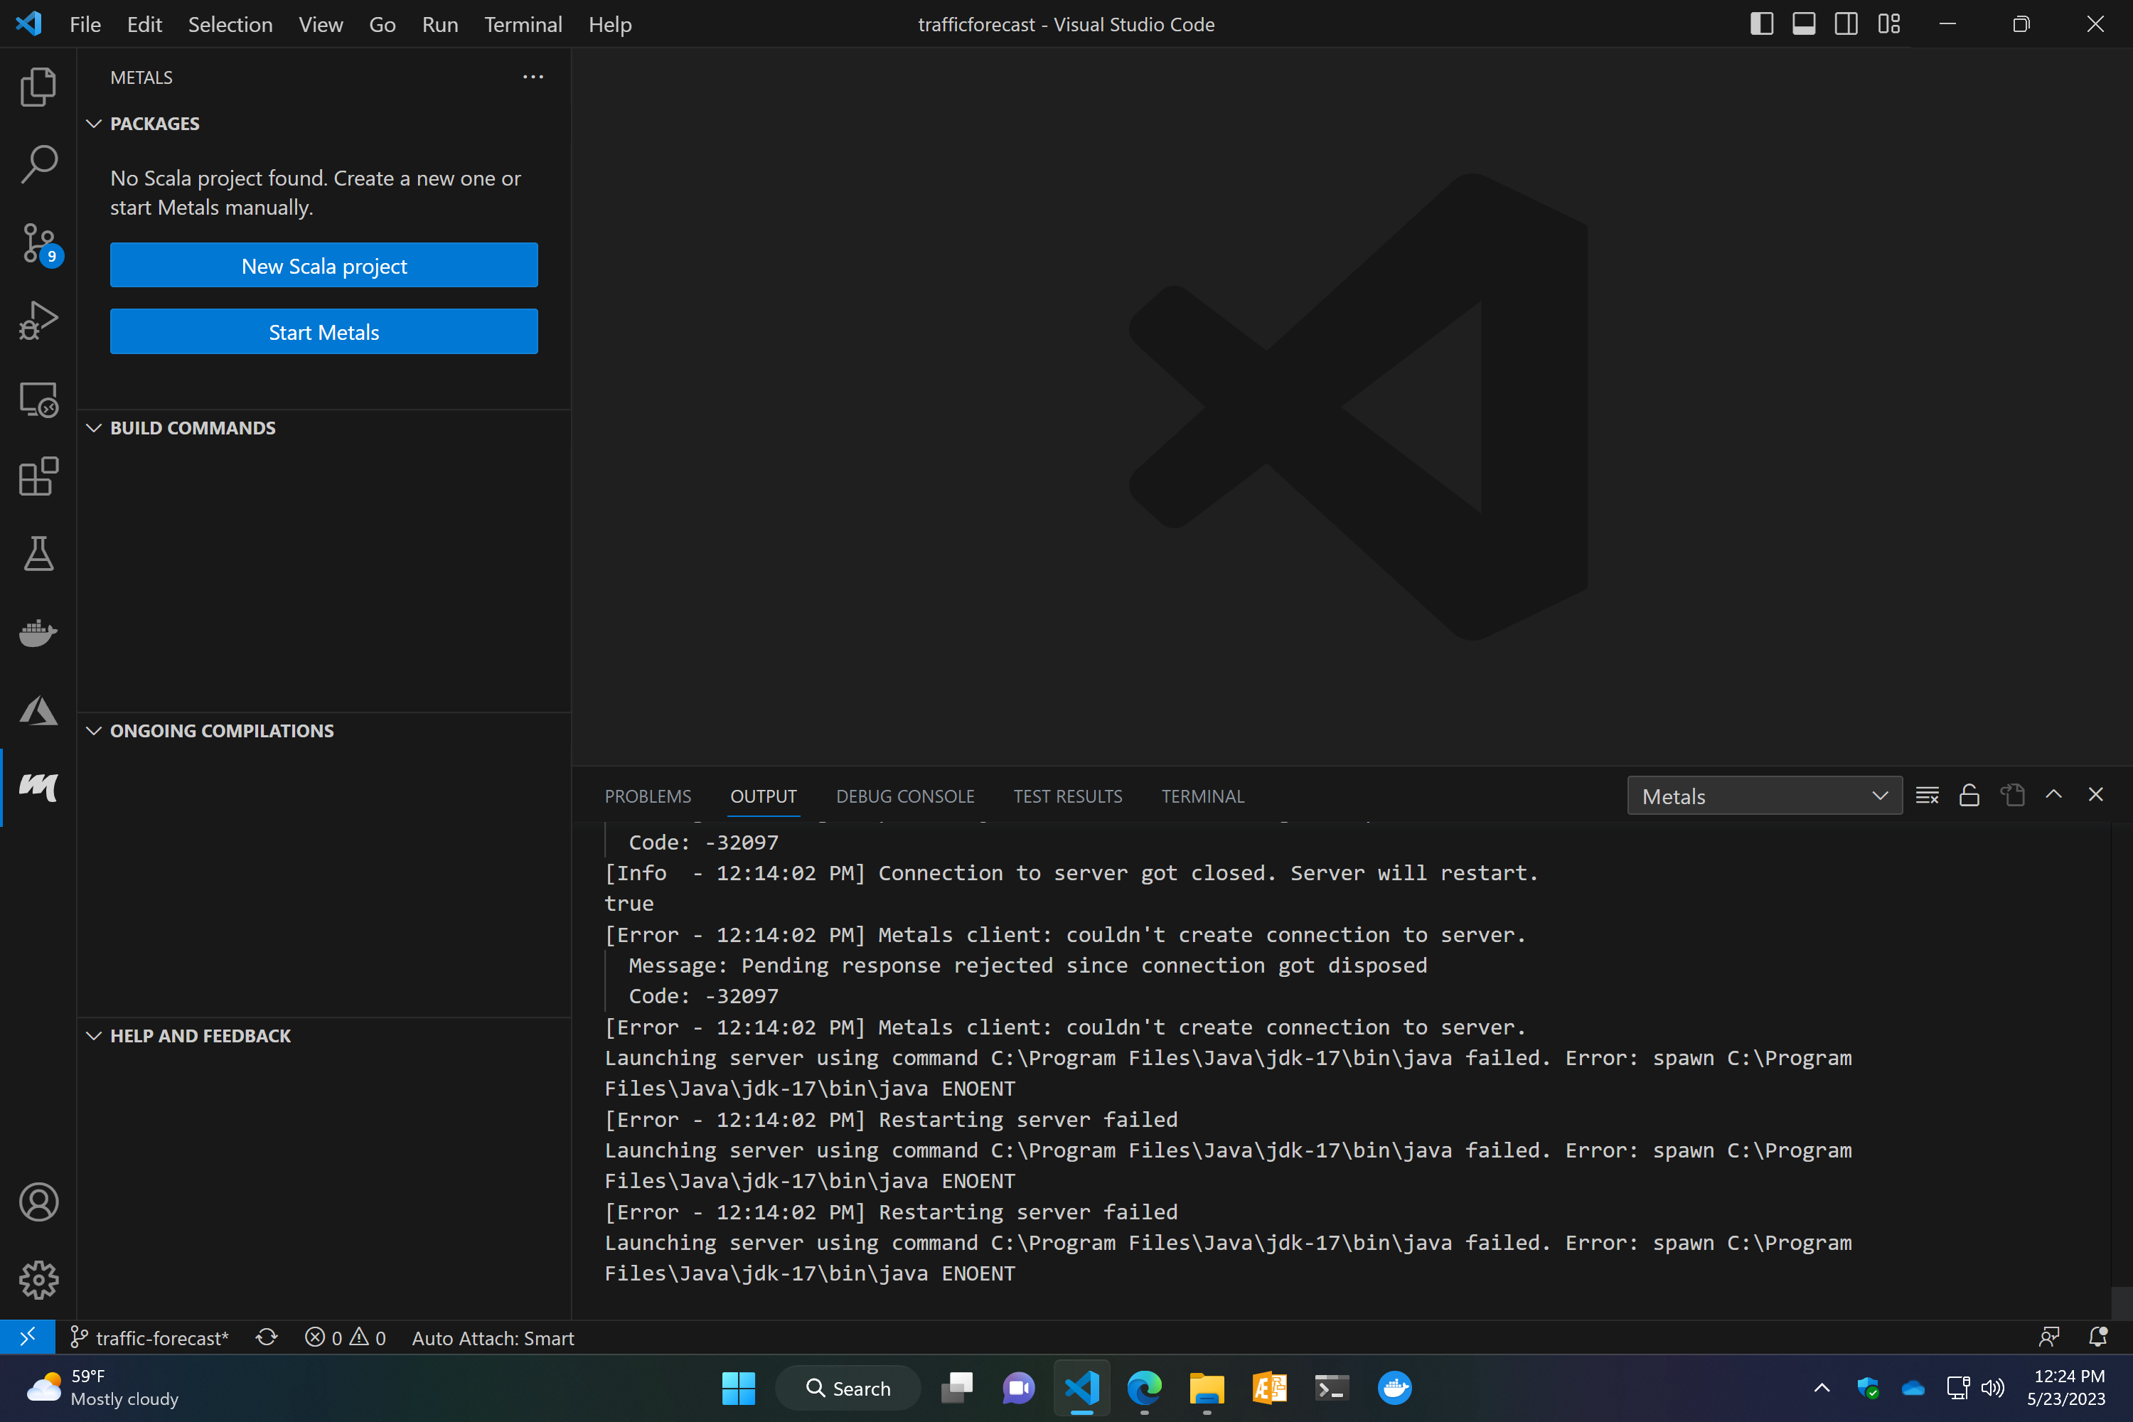This screenshot has width=2133, height=1422.
Task: Open the Docker extension panel
Action: click(37, 633)
